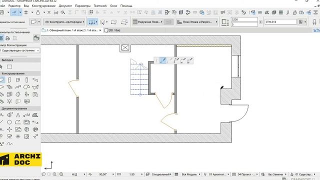320x180 pixels.
Task: Click the orientation angle 90,00° value
Action: click(103, 174)
